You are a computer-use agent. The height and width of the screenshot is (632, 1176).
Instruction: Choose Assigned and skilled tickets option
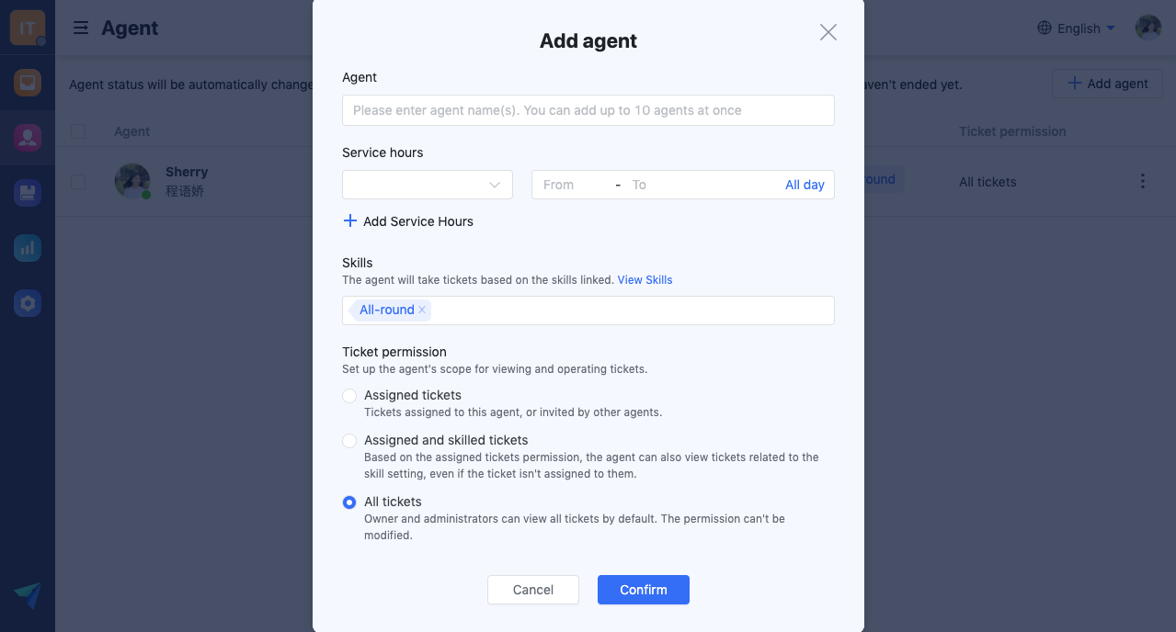tap(349, 441)
